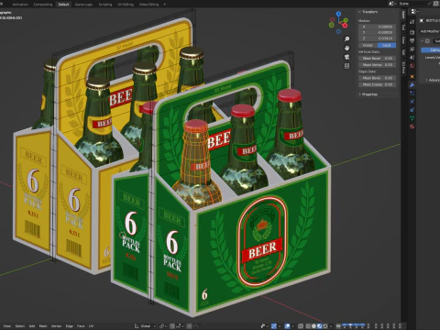Click the blue Z axis on the navigation gizmo
The image size is (440, 330).
(338, 14)
